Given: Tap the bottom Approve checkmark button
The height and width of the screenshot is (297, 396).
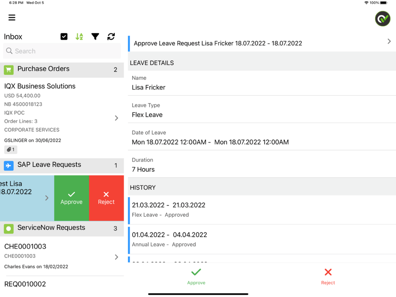Looking at the screenshot, I should [x=196, y=276].
